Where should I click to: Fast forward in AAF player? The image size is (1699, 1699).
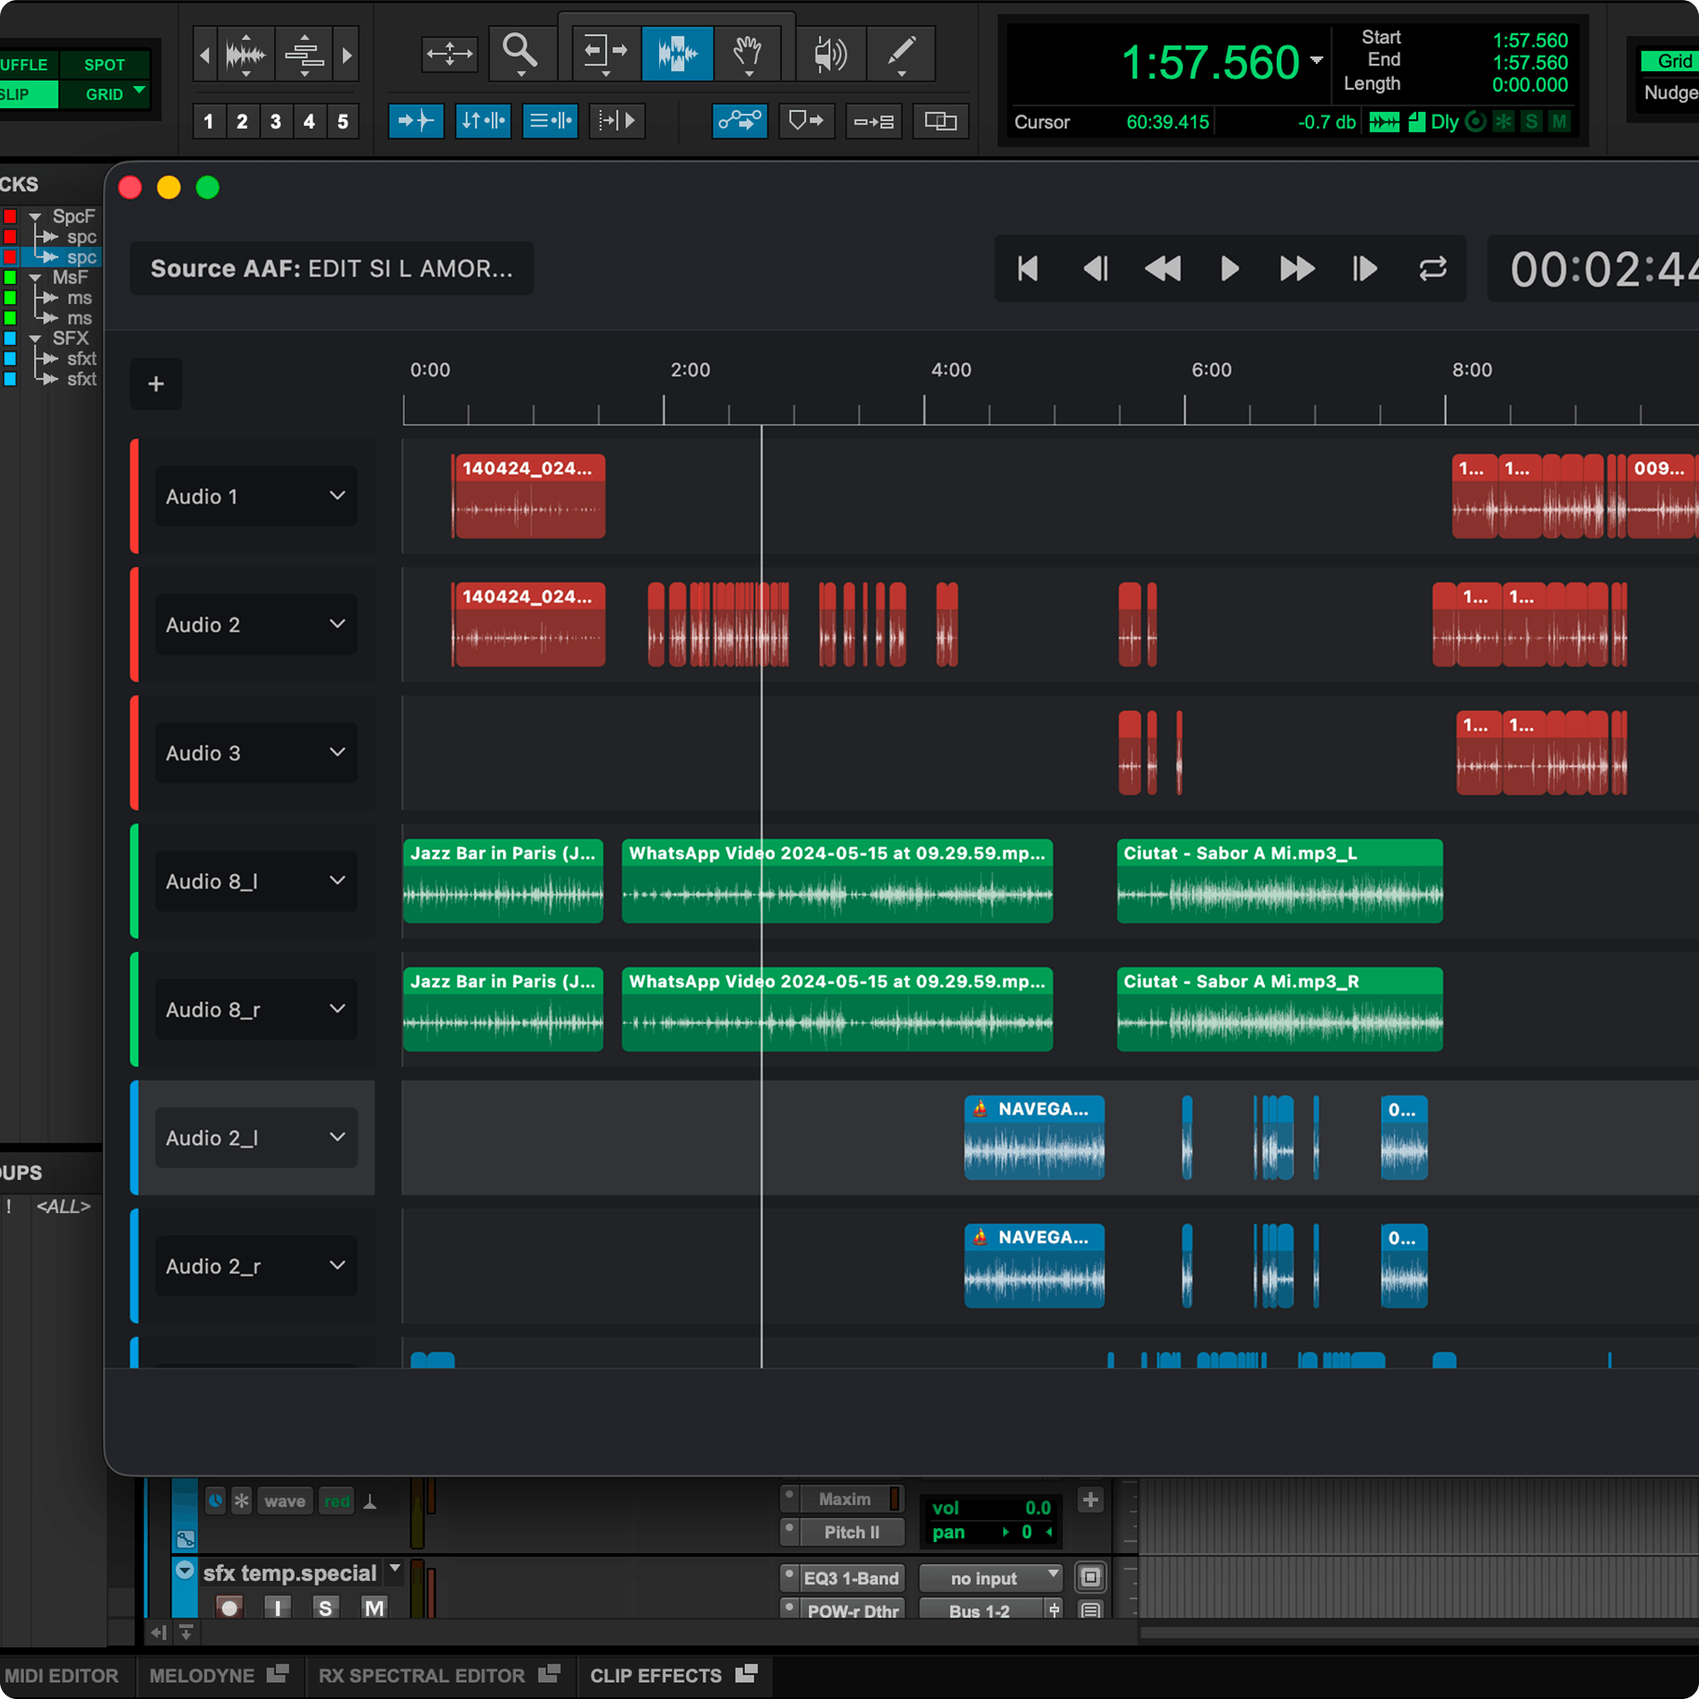click(x=1297, y=268)
